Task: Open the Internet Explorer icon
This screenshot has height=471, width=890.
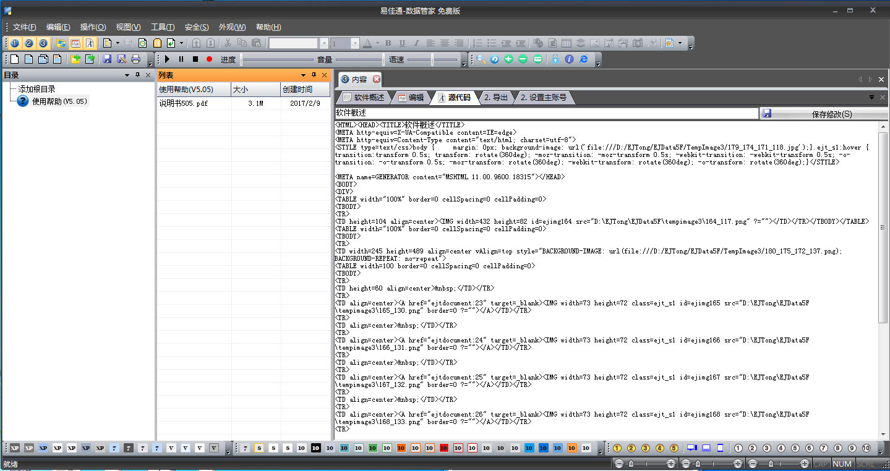Action: click(x=583, y=59)
